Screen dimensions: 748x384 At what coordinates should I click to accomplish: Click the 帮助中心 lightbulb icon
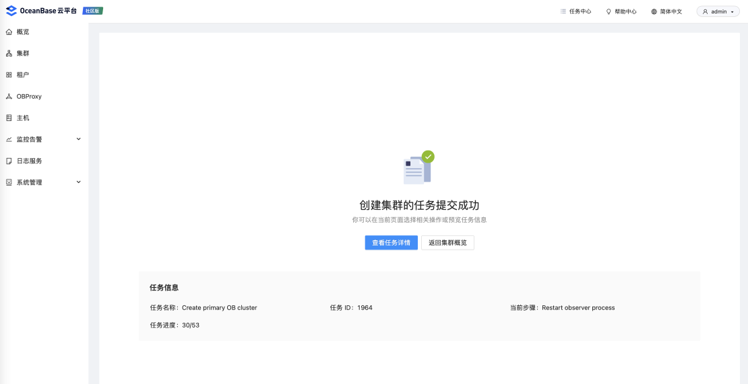[609, 11]
